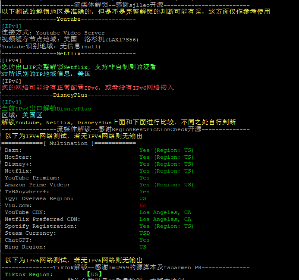Click the red No value for Viu.com

point(143,205)
